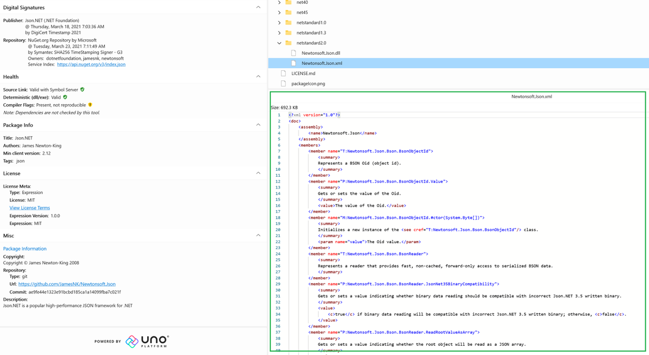This screenshot has height=355, width=649.
Task: Click the Uno Platform logo
Action: 147,341
